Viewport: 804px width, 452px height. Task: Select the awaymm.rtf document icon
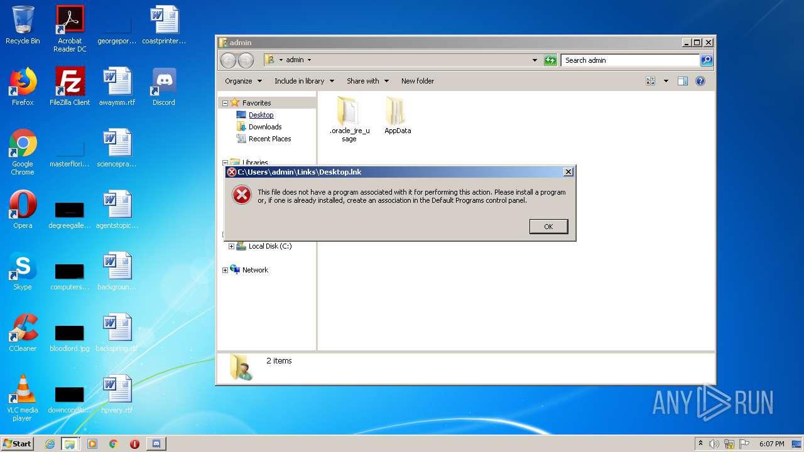click(x=117, y=87)
